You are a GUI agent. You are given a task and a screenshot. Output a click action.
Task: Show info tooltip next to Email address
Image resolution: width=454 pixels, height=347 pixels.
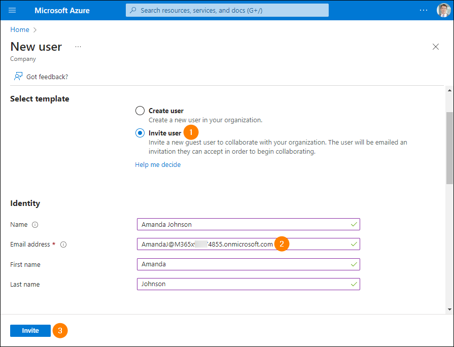(63, 245)
